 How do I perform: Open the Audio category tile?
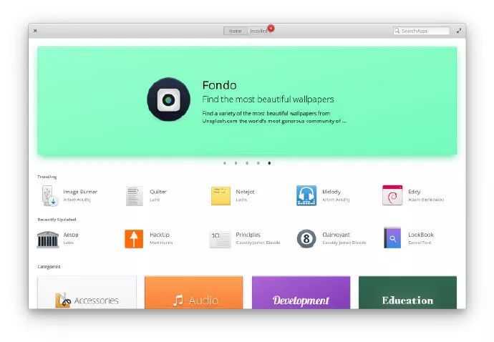[x=194, y=293]
